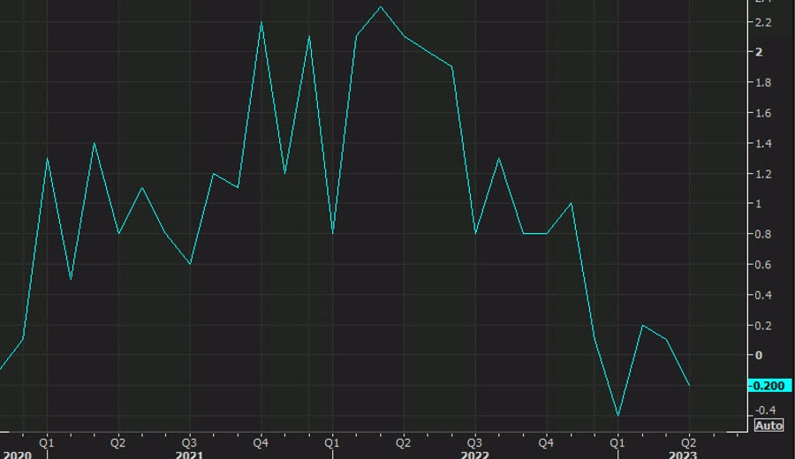
Task: Click the final data point at the line's end
Action: (x=689, y=385)
